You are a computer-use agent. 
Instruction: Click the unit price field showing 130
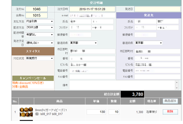tap(96, 112)
